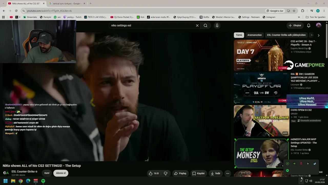Open File Explorer from the taskbar
This screenshot has width=328, height=185.
tap(13, 181)
